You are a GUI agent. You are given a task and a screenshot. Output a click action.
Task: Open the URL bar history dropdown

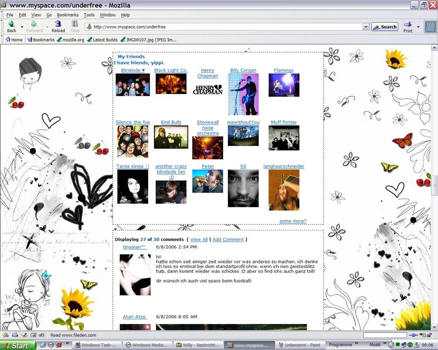click(x=366, y=27)
